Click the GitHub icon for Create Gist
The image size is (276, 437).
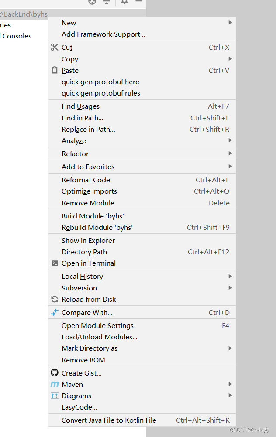click(55, 372)
